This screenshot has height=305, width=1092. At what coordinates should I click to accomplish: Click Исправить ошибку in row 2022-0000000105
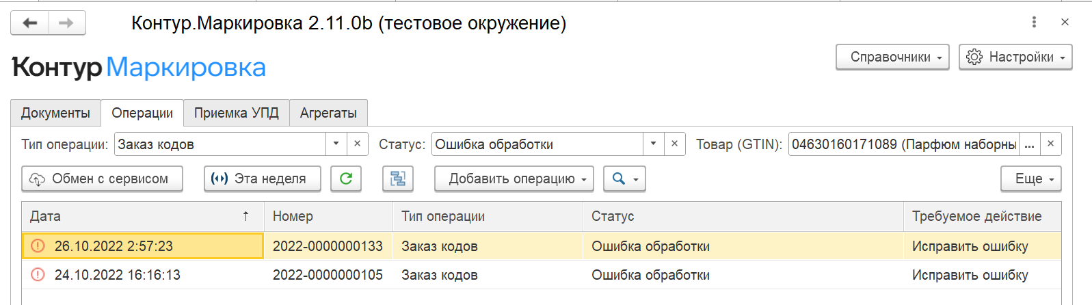point(970,275)
